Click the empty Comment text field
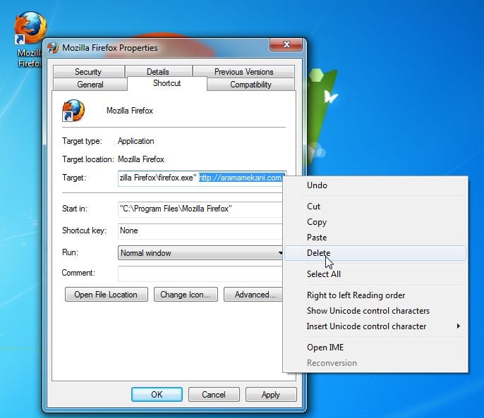 point(200,273)
